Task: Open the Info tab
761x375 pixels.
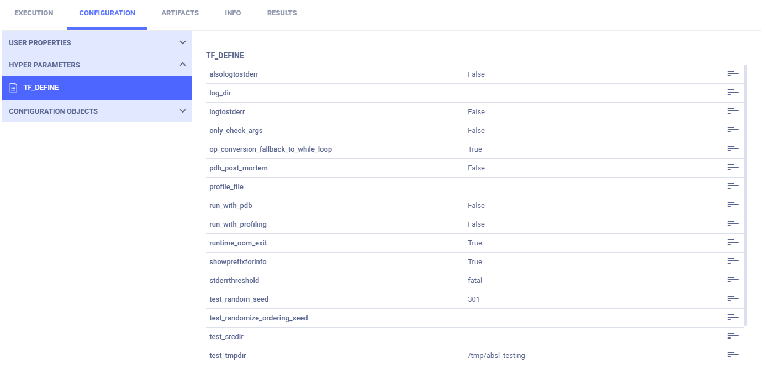Action: (233, 13)
